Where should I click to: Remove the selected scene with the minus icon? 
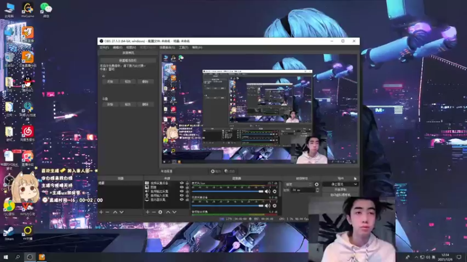point(107,212)
